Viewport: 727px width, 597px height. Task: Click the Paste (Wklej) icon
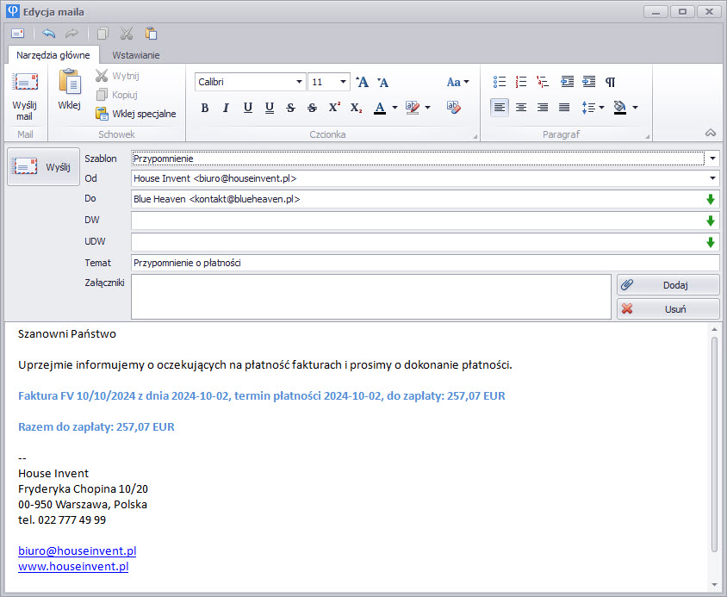69,90
